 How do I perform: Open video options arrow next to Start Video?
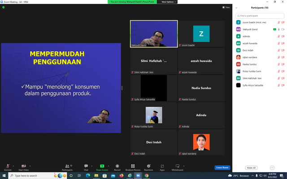point(30,166)
